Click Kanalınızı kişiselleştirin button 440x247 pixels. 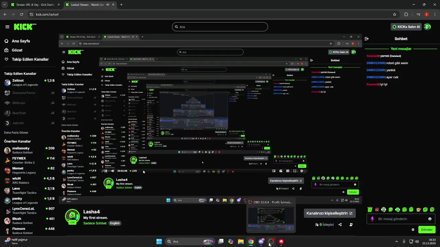point(329,213)
